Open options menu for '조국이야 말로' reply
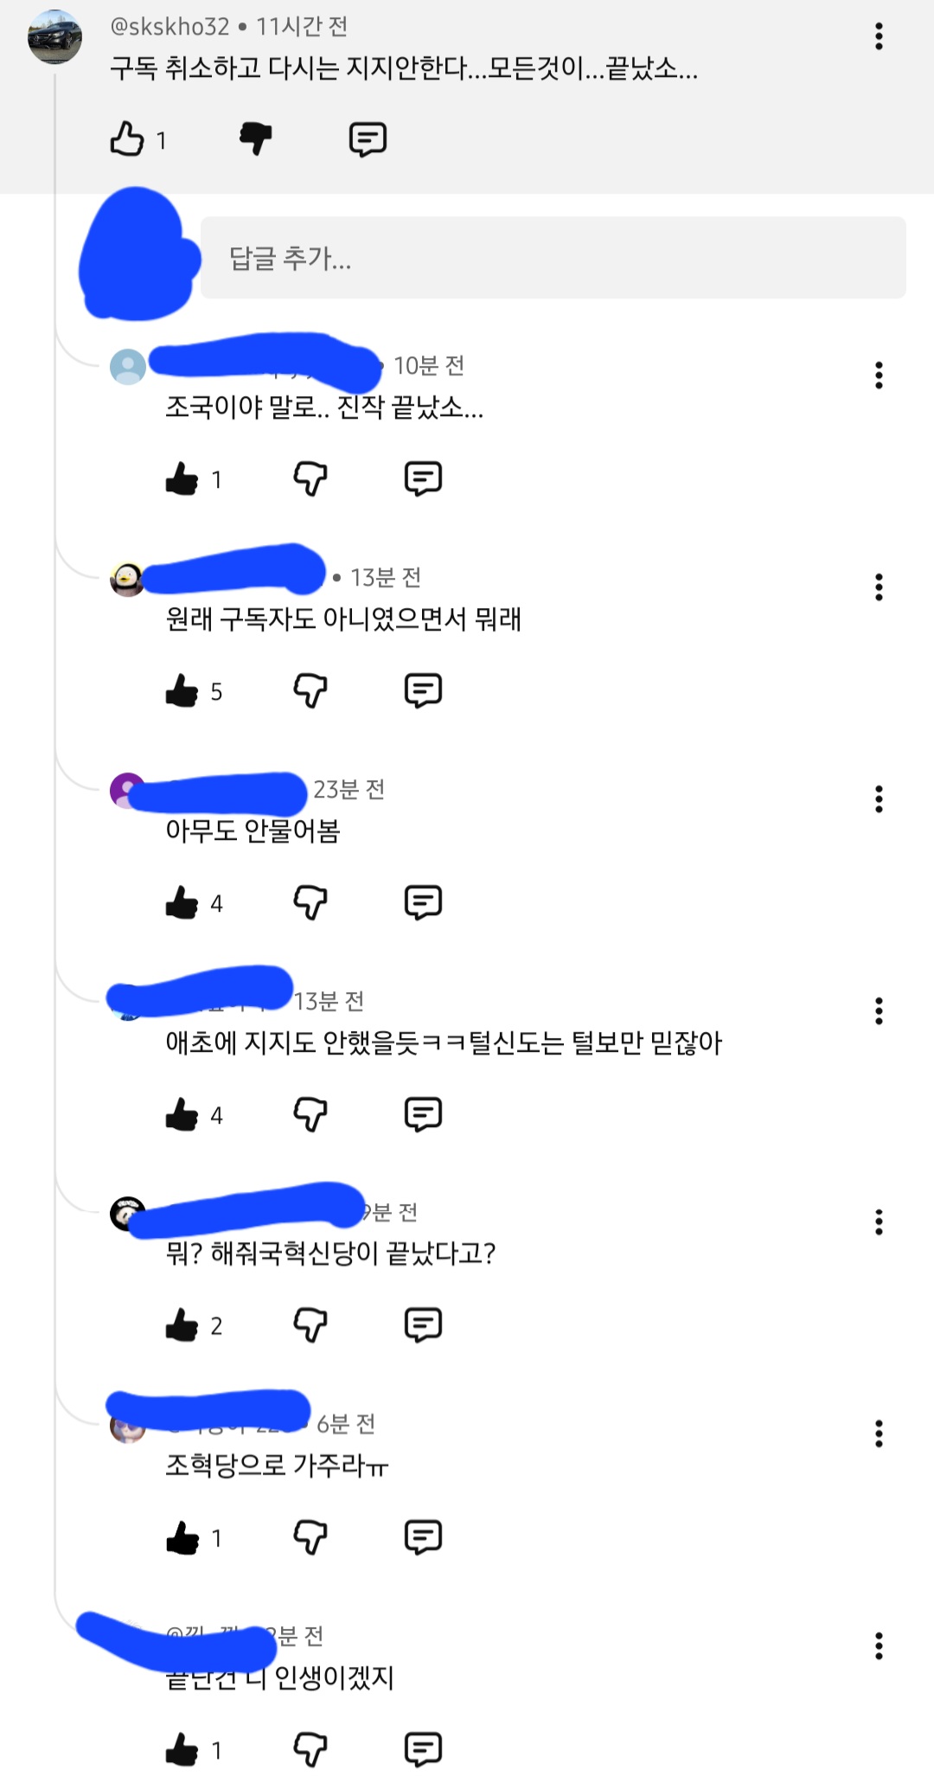The height and width of the screenshot is (1776, 934). coord(879,375)
